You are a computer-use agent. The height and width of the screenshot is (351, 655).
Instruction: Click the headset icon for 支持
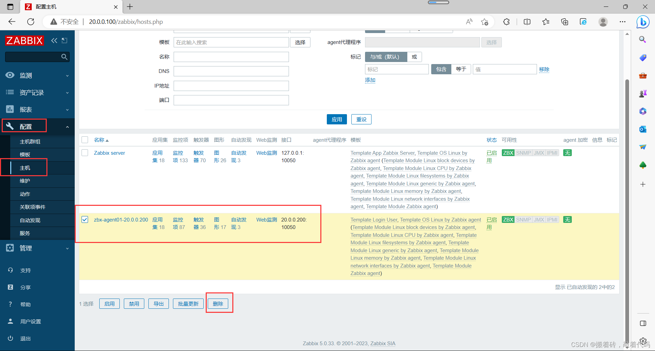pos(10,270)
